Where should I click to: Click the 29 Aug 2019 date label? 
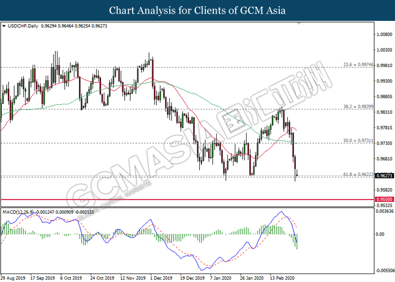coord(14,278)
